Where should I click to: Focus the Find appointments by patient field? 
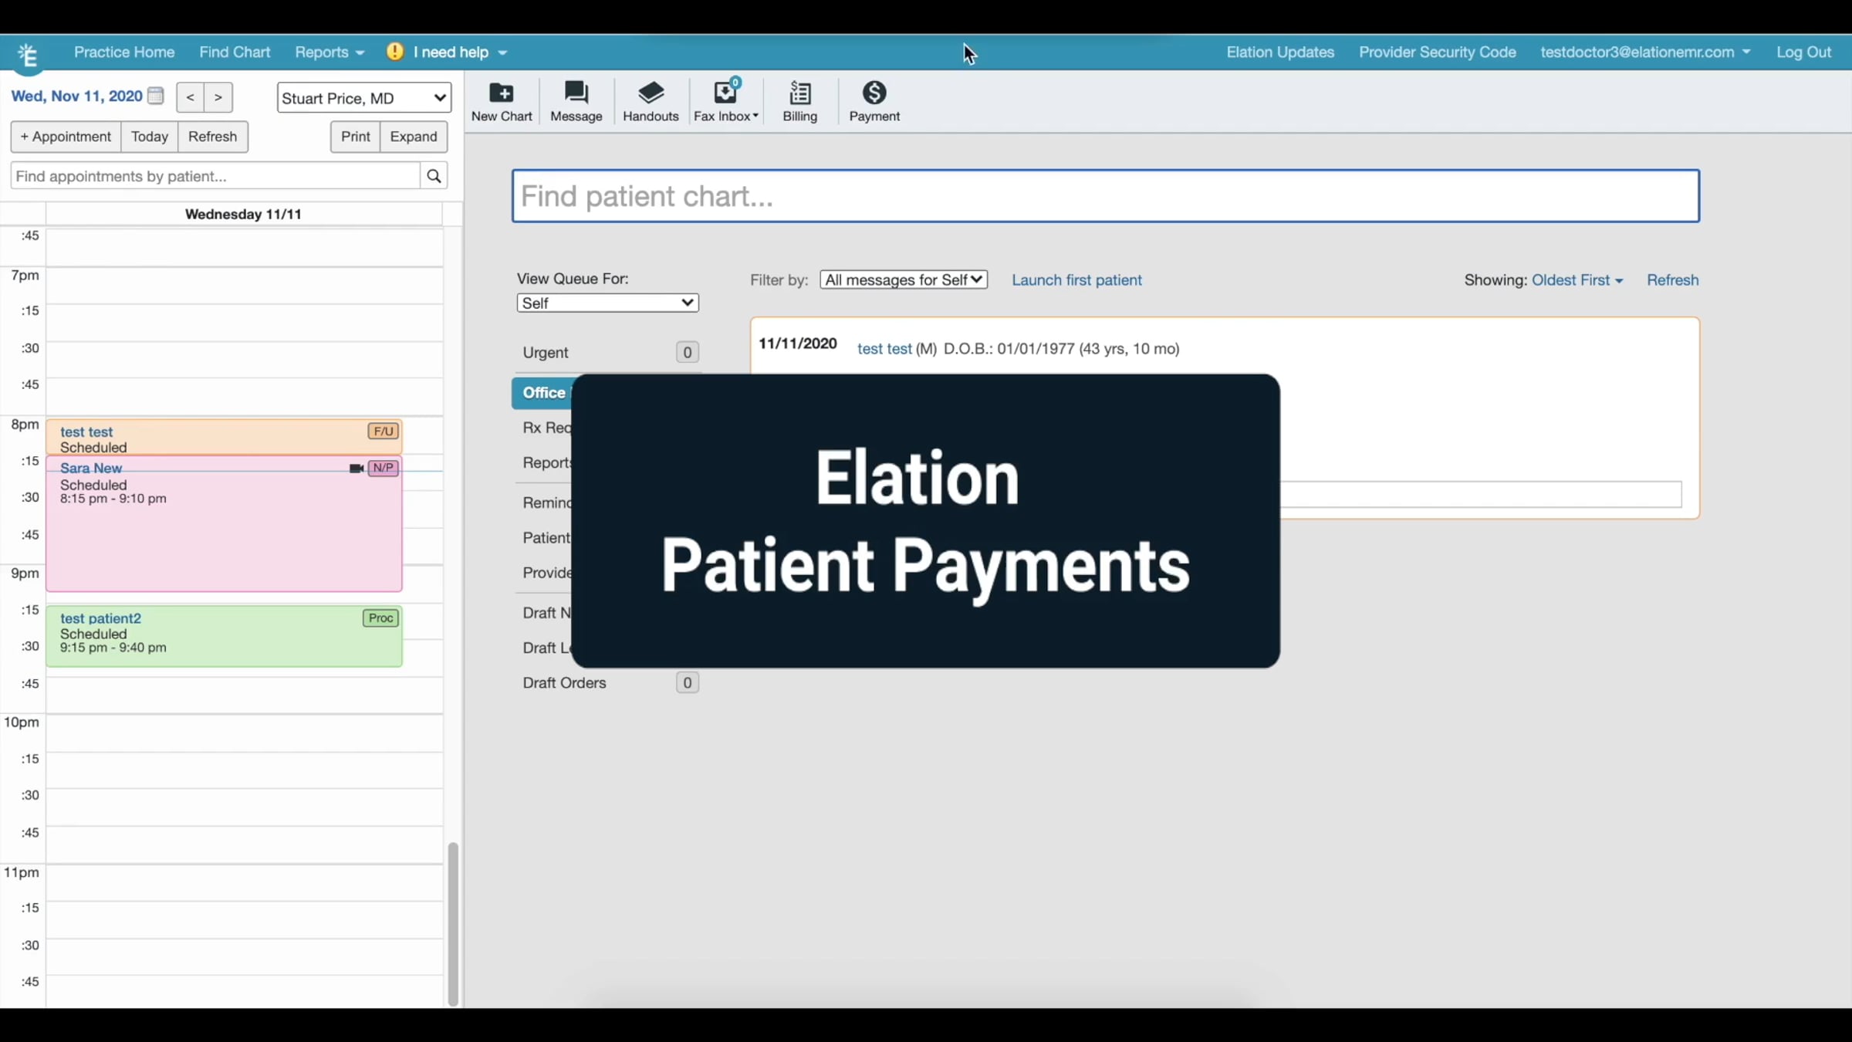point(215,176)
